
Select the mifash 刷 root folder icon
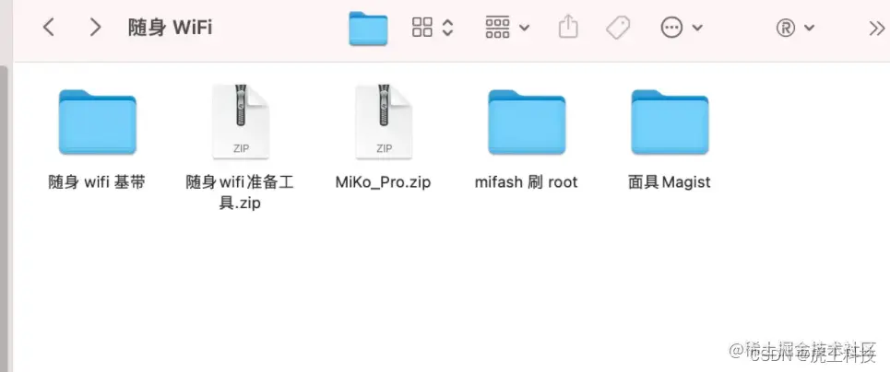(x=527, y=122)
